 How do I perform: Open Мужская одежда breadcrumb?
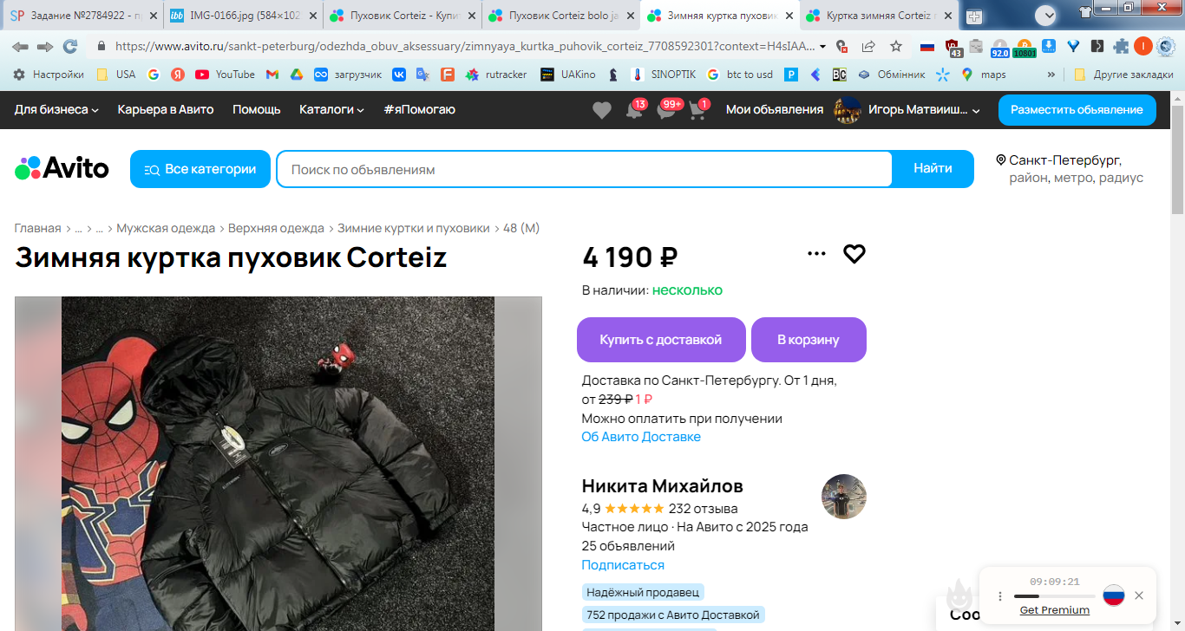(166, 228)
